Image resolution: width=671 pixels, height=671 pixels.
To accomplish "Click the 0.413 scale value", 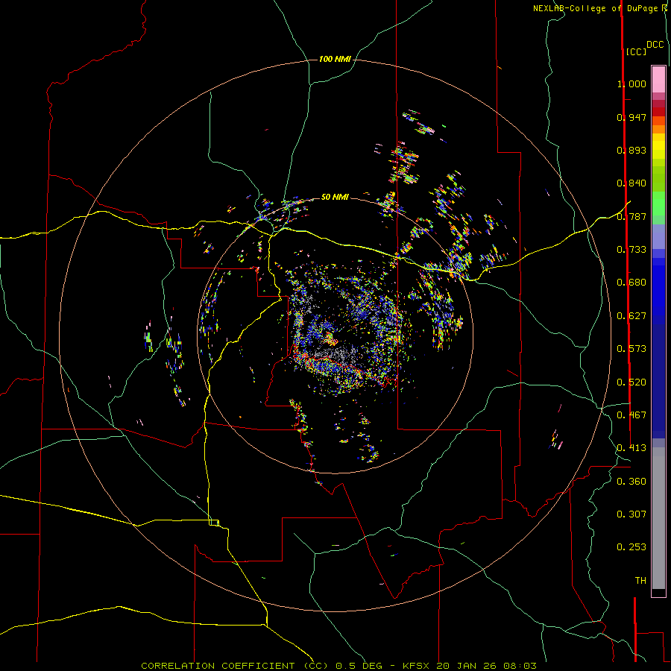I will coord(631,448).
